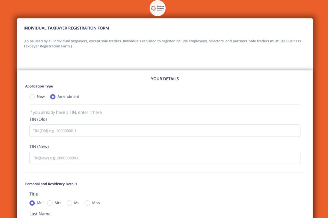Focus the TIN (New) input field

point(165,158)
